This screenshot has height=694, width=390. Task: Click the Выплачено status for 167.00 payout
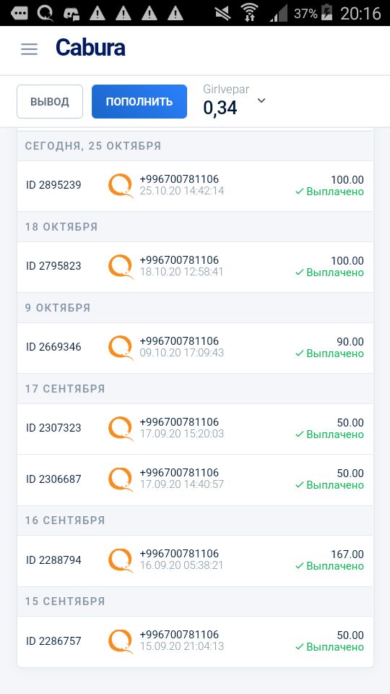coord(329,566)
